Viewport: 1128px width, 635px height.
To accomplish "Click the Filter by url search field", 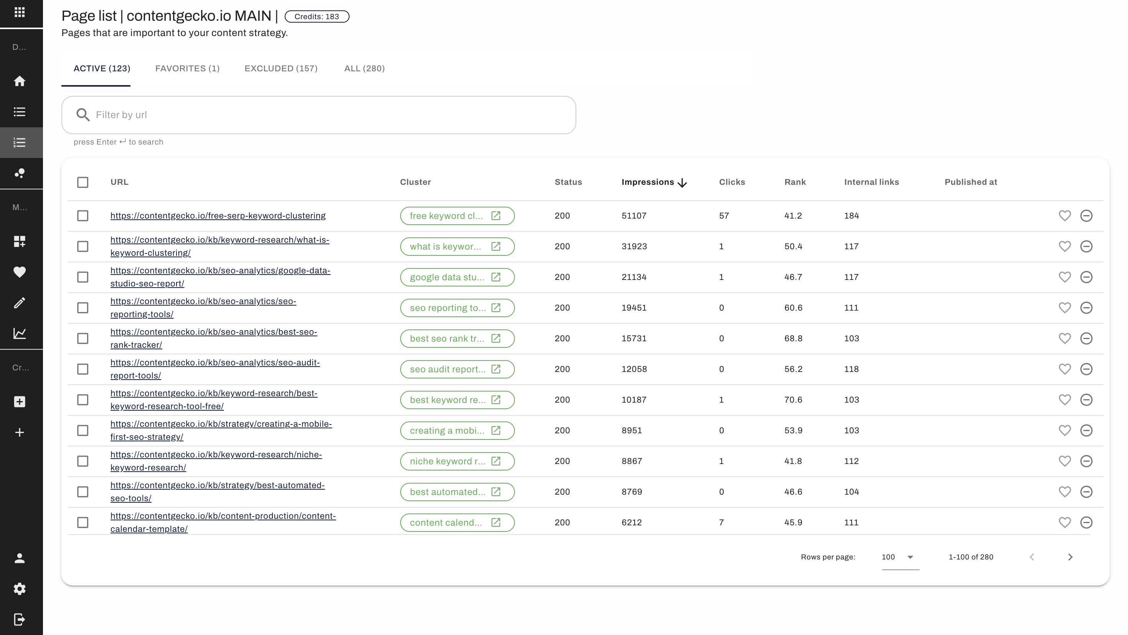I will click(318, 115).
